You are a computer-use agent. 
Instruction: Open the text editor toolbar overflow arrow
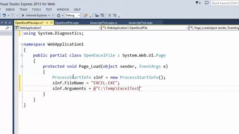[x=119, y=16]
